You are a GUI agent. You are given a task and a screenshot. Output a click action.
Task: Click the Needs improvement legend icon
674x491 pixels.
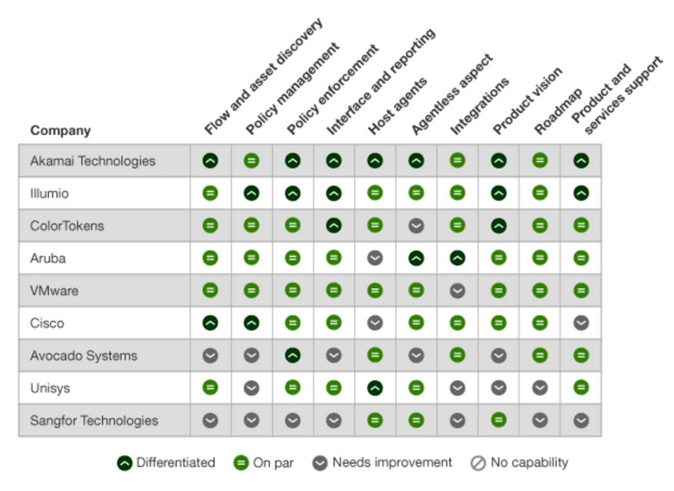tap(321, 462)
